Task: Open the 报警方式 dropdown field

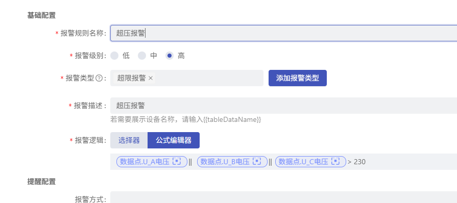Action: (x=283, y=197)
